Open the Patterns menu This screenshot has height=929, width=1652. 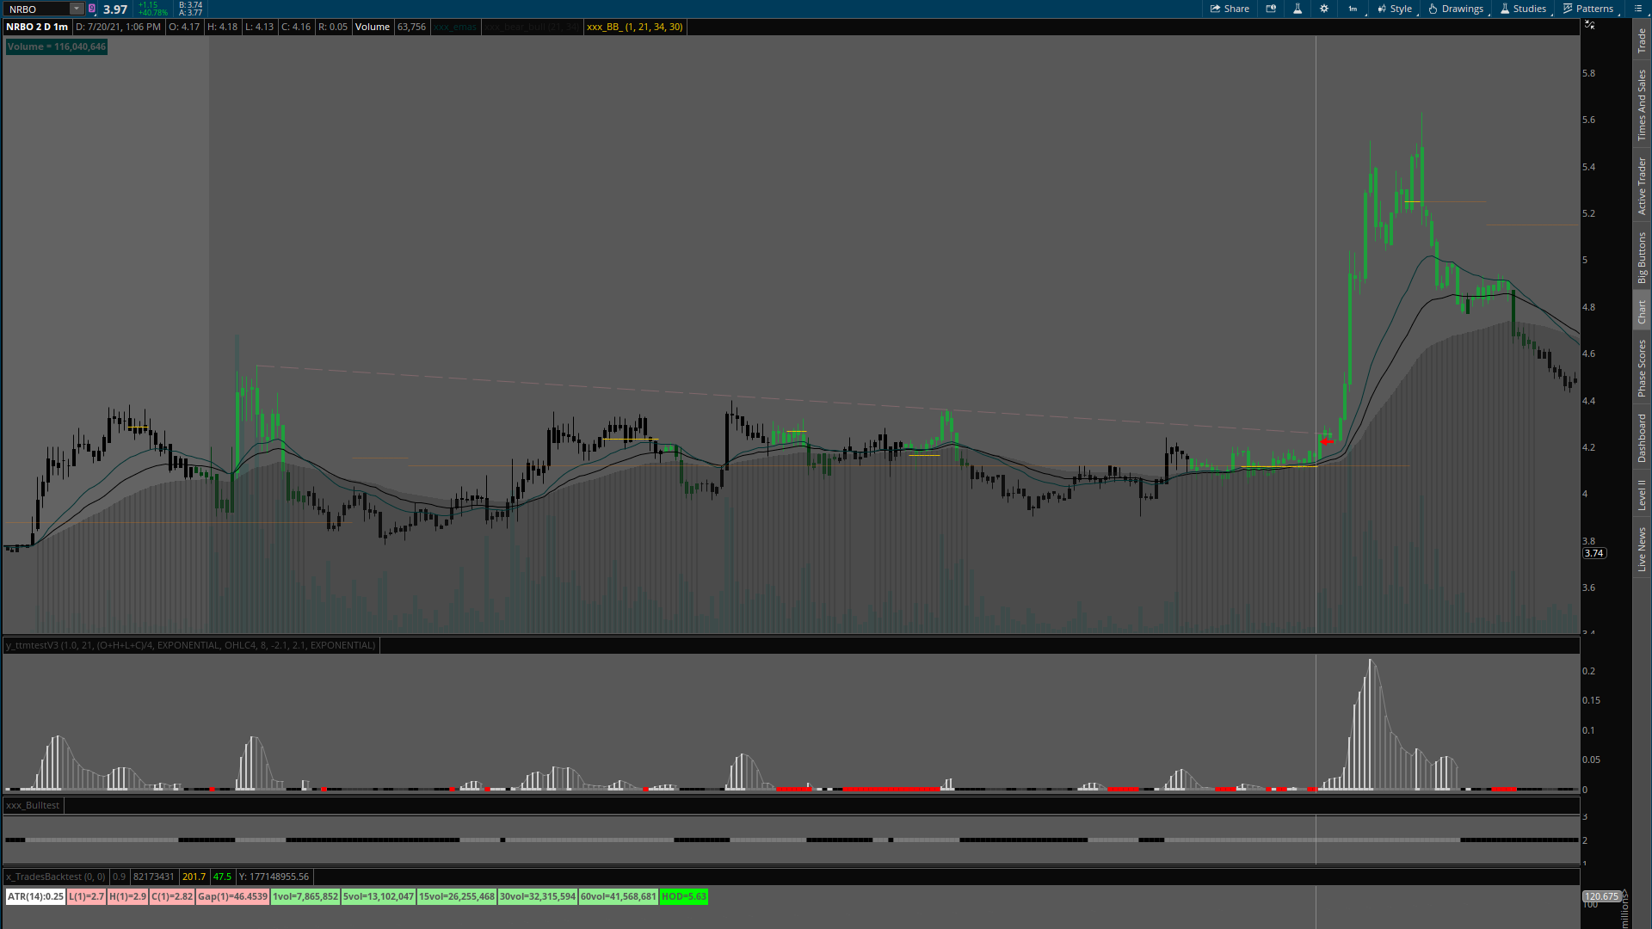[x=1588, y=9]
